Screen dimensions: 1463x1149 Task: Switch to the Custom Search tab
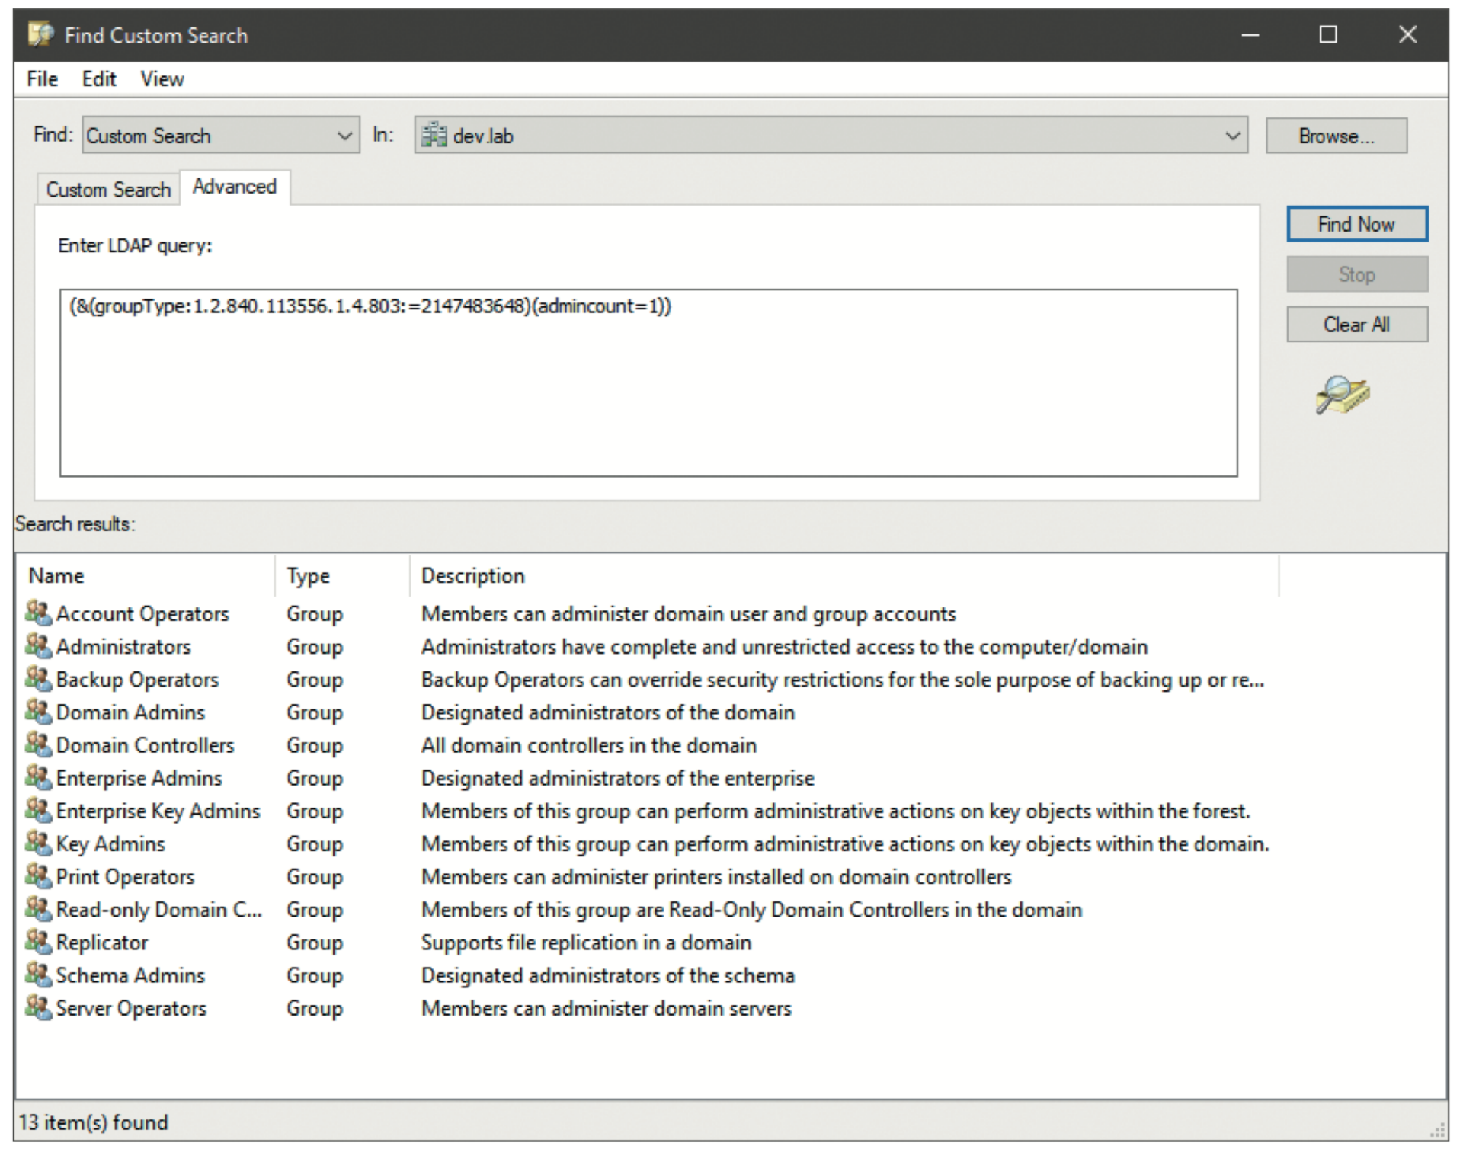(107, 188)
